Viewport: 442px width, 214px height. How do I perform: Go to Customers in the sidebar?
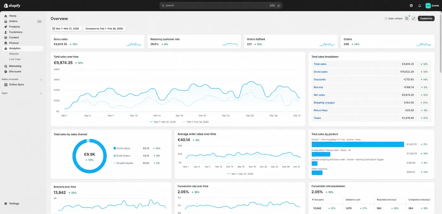(16, 32)
